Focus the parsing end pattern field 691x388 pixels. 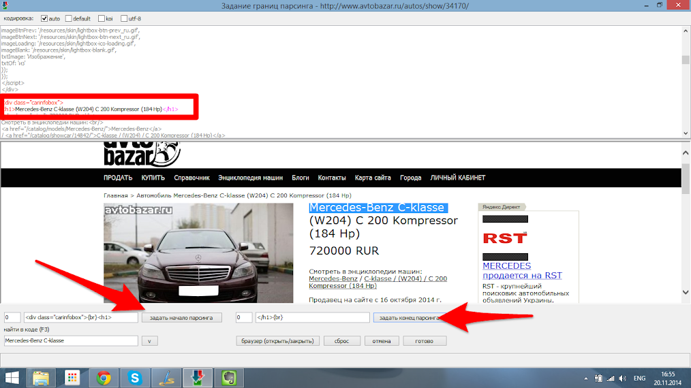tap(312, 317)
